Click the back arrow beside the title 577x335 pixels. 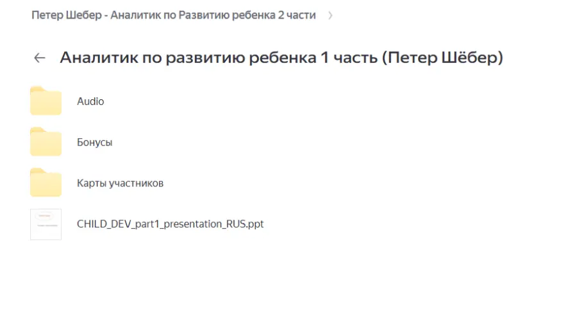click(40, 58)
